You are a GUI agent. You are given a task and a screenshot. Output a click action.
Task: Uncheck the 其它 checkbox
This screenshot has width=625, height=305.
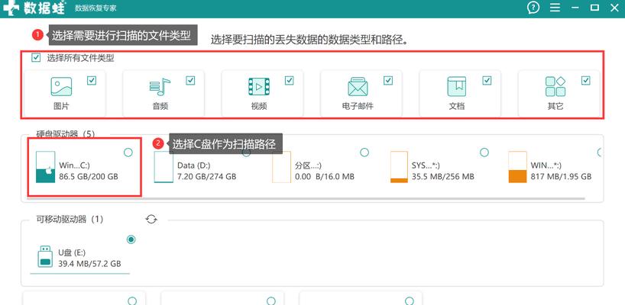pos(585,81)
